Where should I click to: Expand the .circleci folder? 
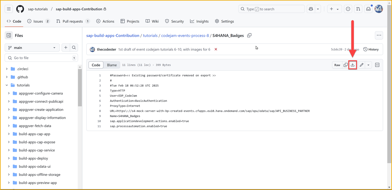point(7,69)
